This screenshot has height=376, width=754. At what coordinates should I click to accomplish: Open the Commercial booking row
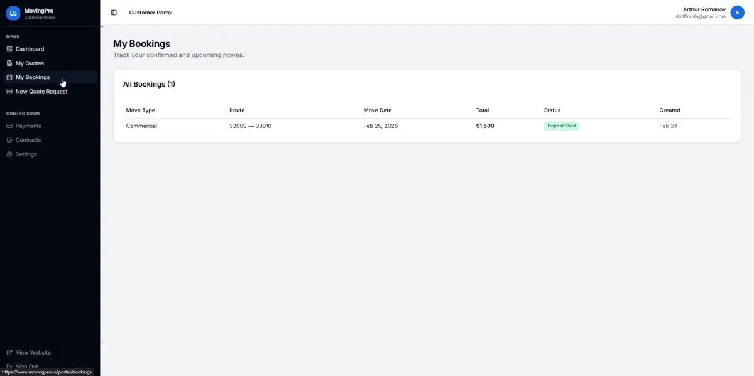tap(141, 126)
